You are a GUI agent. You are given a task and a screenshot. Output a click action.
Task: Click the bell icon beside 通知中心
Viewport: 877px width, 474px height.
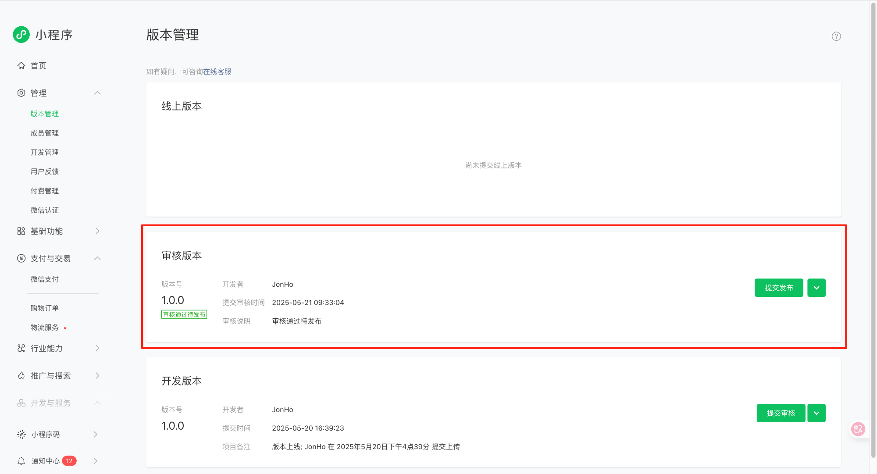pos(21,461)
